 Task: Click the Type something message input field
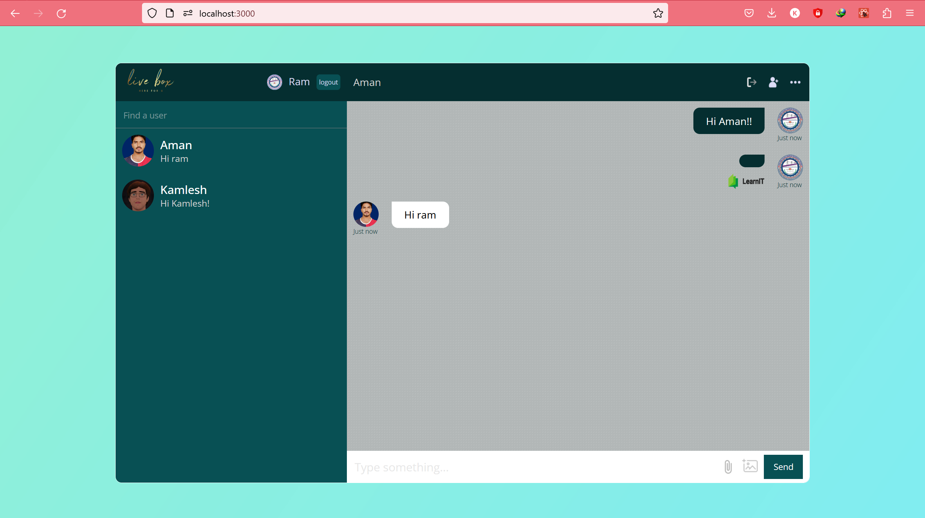[534, 467]
